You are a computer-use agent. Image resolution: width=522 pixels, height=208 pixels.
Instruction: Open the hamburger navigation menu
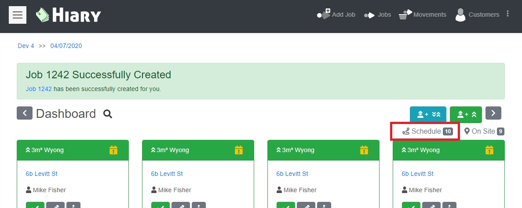(17, 15)
